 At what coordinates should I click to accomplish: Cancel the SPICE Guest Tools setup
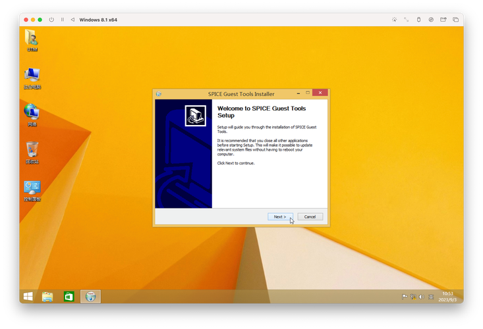pos(310,216)
